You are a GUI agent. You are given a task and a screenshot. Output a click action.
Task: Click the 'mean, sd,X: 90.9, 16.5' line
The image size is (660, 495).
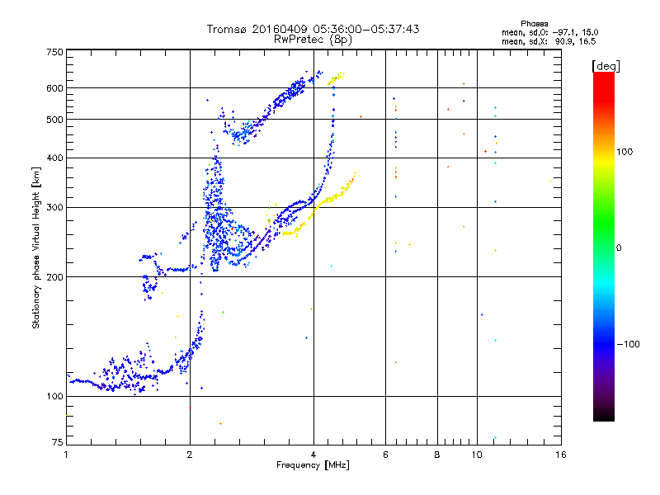549,41
